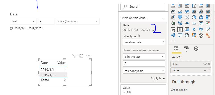Select the donut chart visualization
215x95 pixels.
201,17
